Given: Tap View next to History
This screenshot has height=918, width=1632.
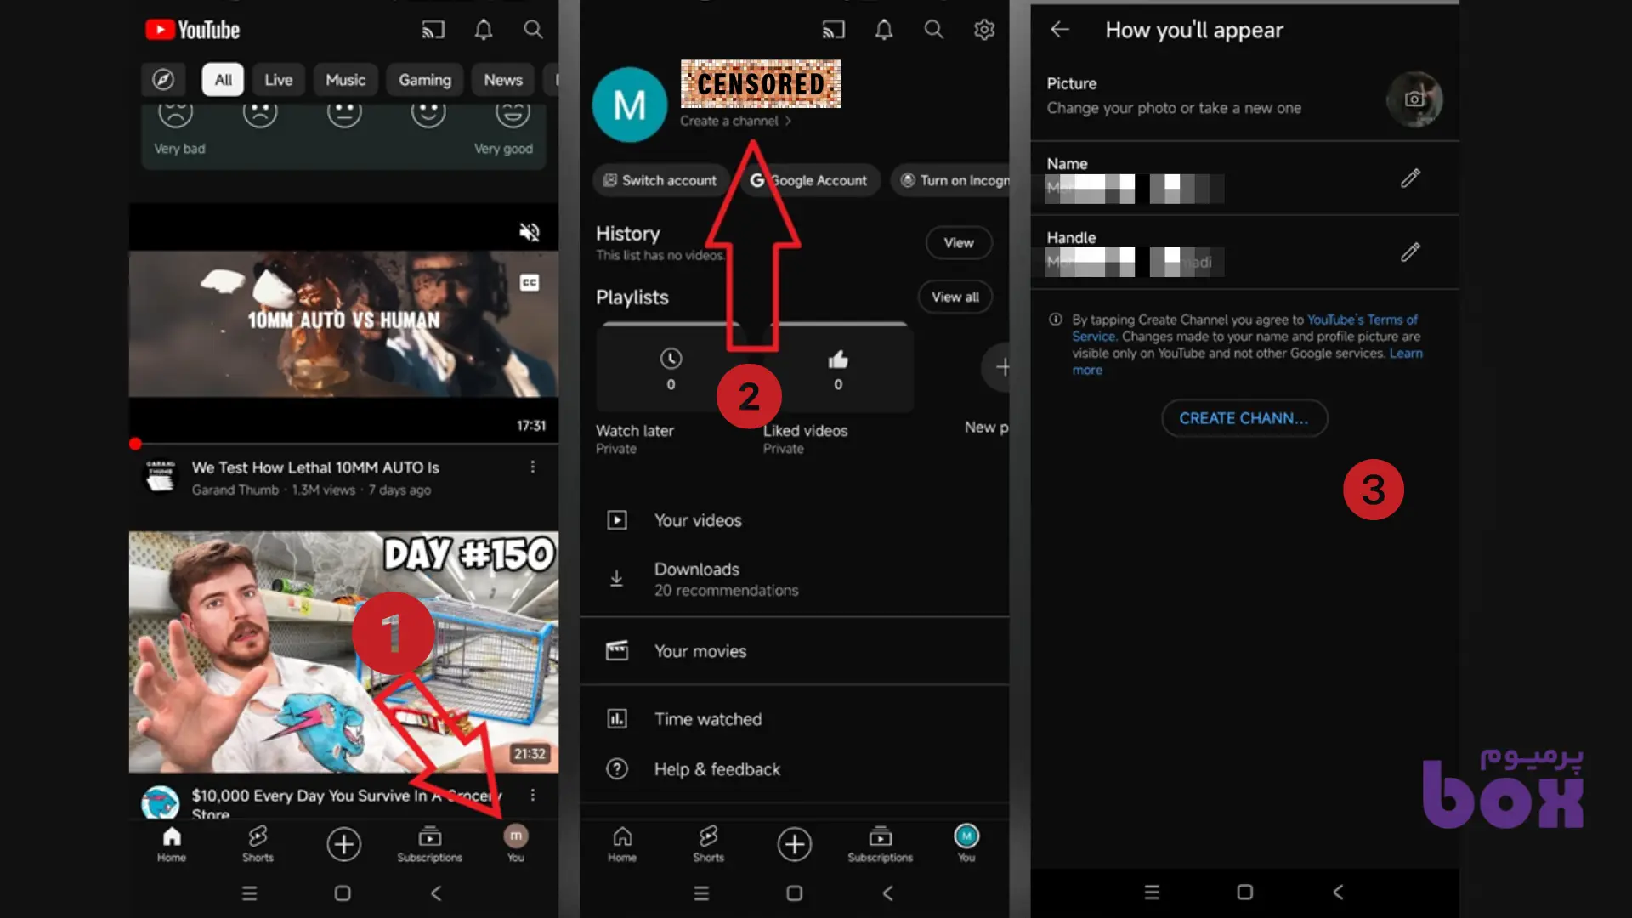Looking at the screenshot, I should 959,243.
